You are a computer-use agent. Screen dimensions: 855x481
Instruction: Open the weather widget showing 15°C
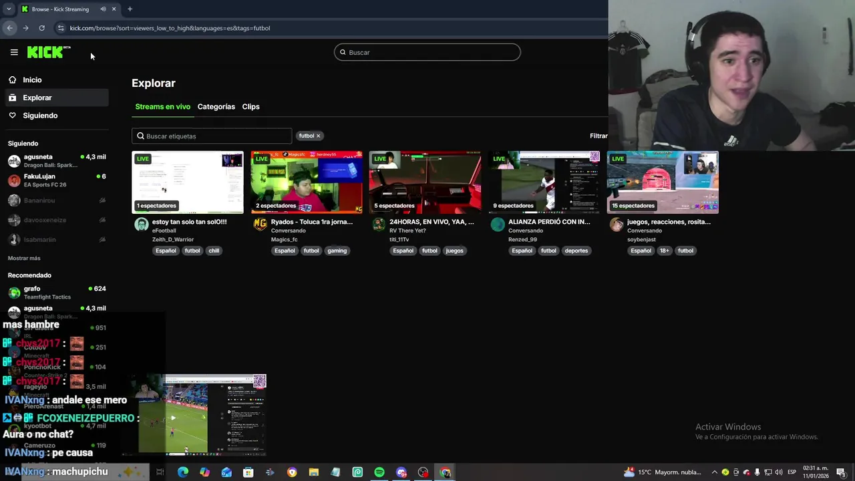pos(663,472)
